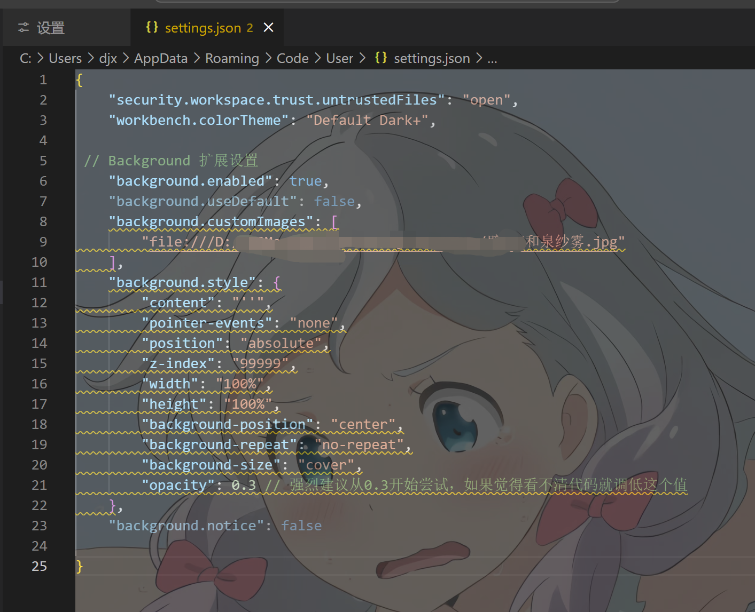Click the "99999" value text
Viewport: 755px width, 612px height.
261,364
